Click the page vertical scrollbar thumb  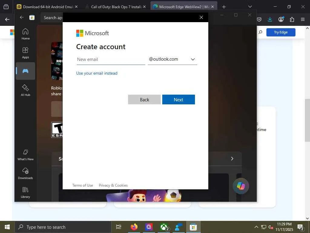click(x=307, y=120)
